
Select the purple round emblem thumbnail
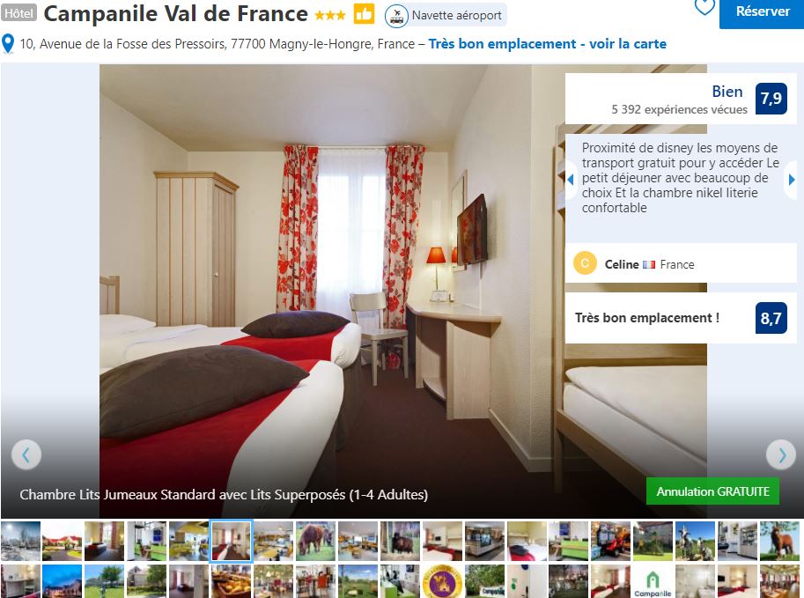[442, 581]
